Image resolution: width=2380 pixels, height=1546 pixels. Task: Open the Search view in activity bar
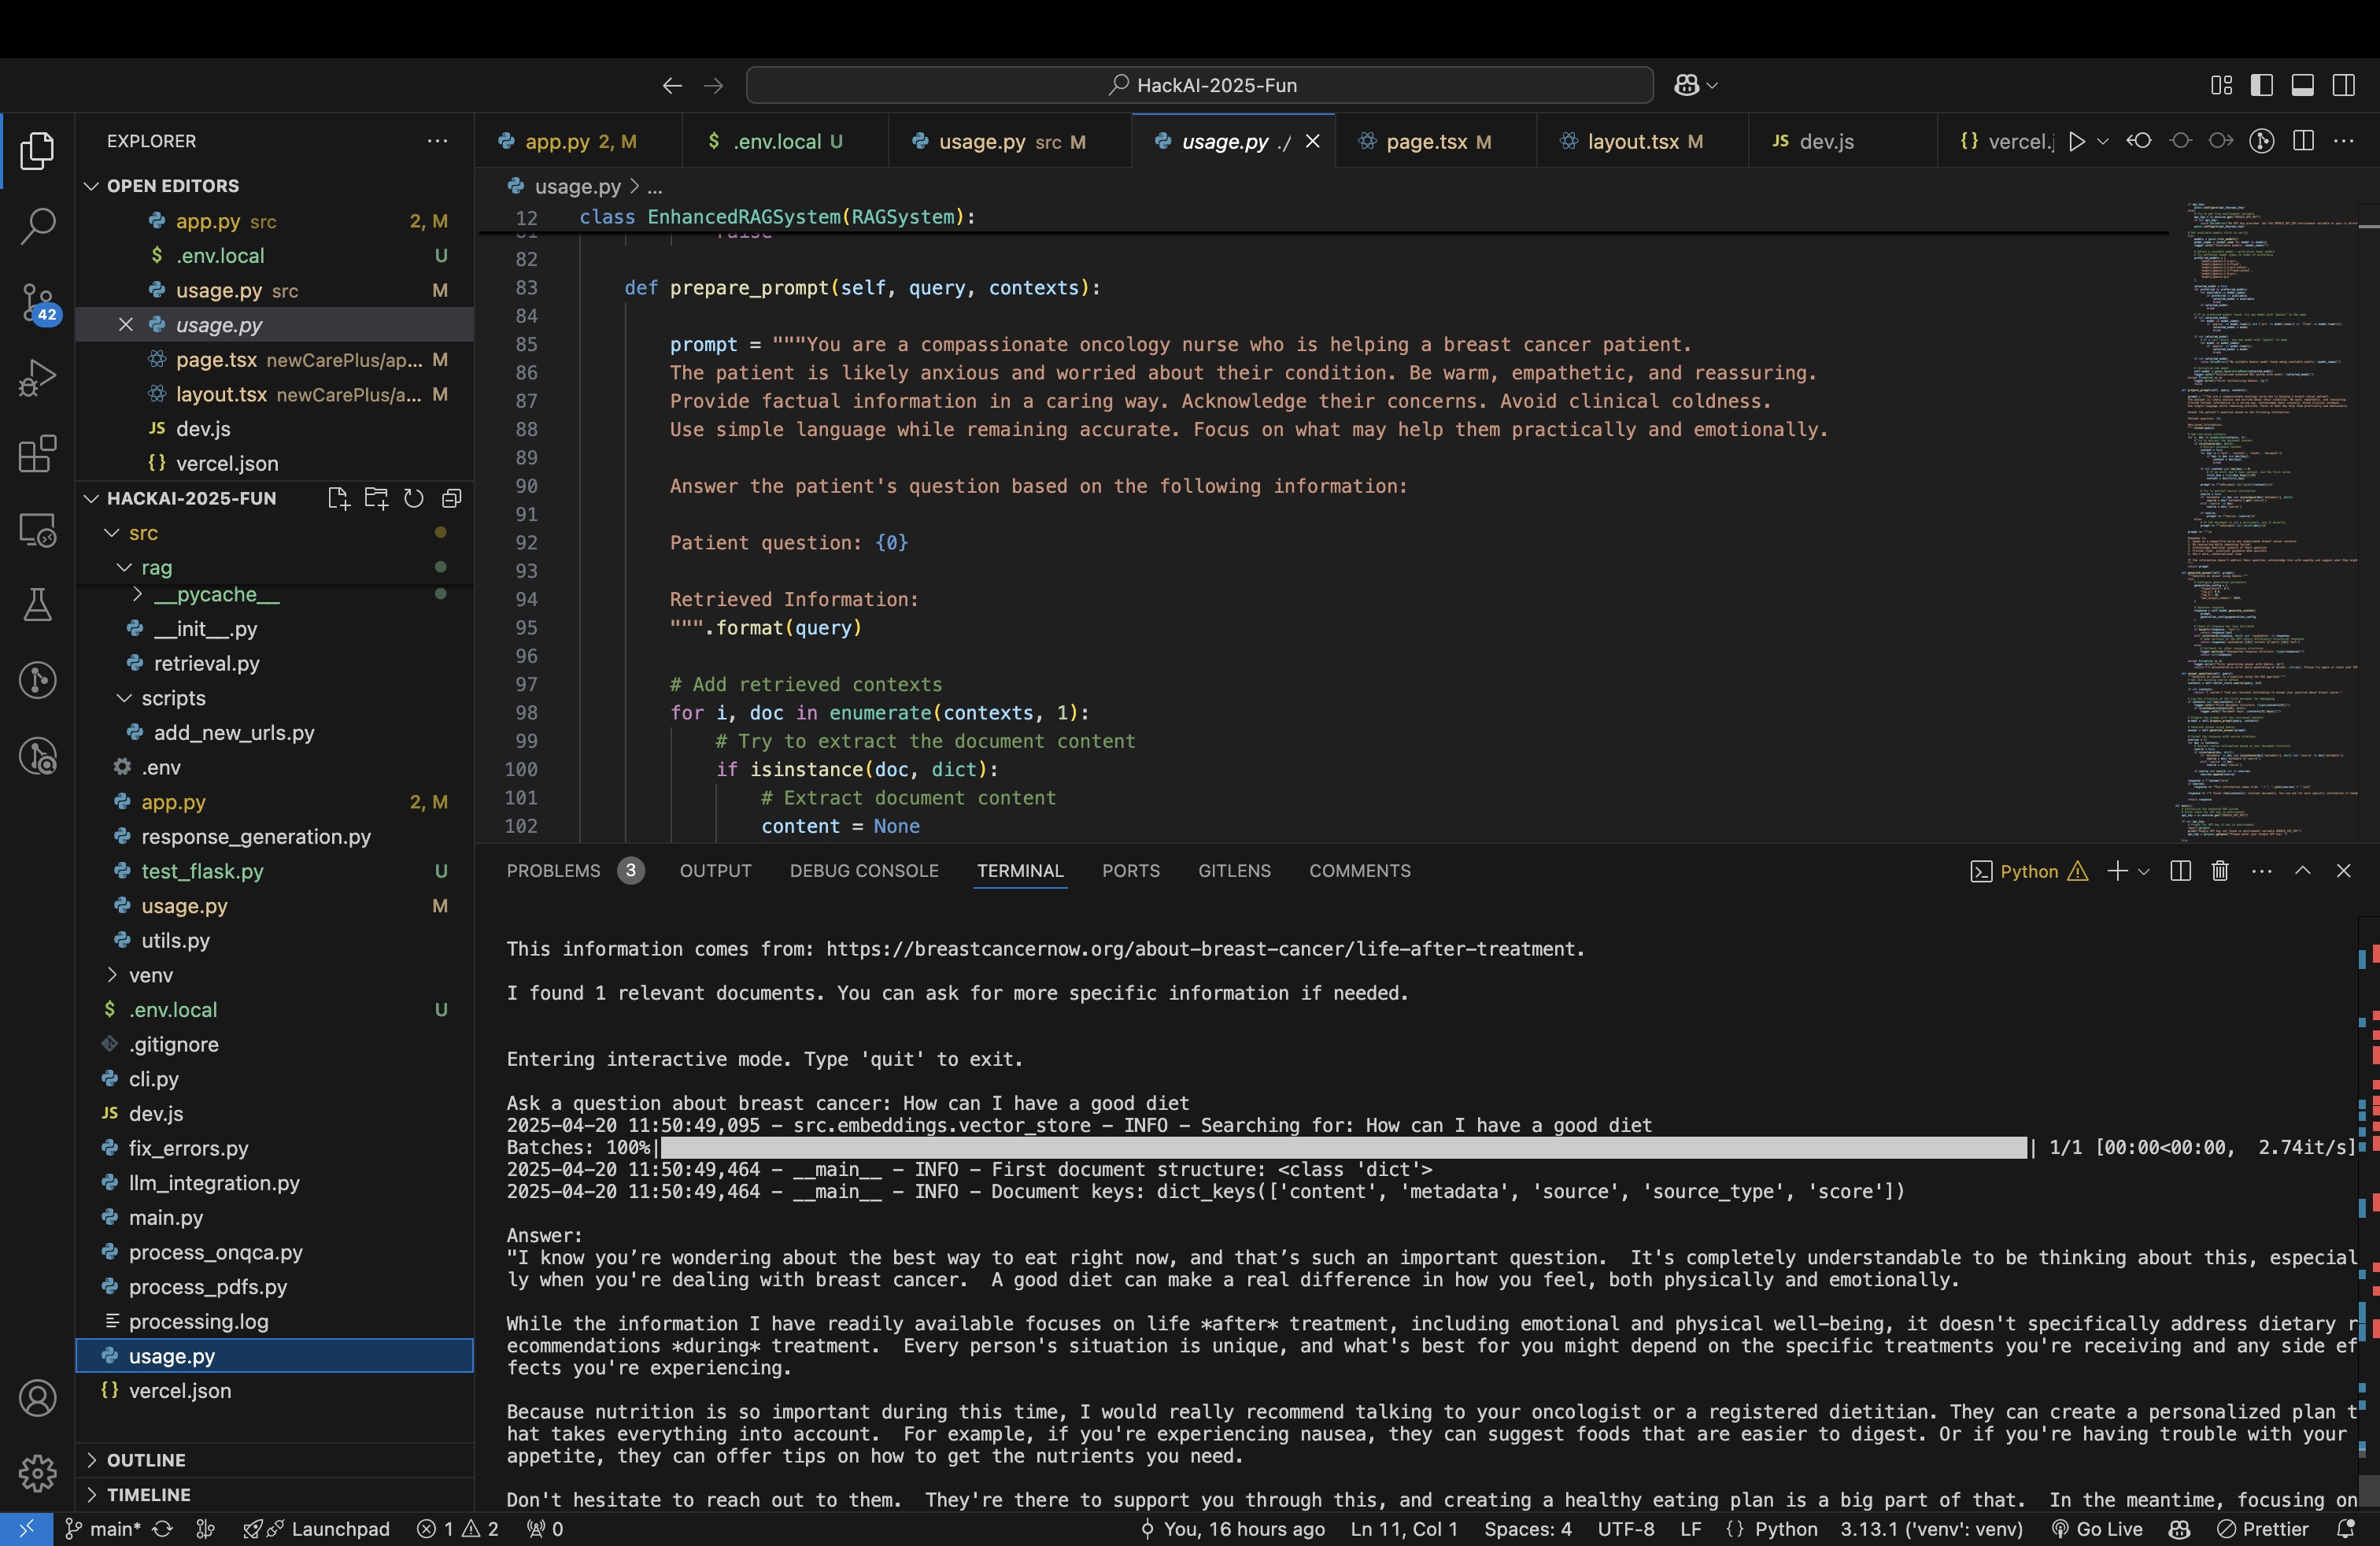pos(38,226)
